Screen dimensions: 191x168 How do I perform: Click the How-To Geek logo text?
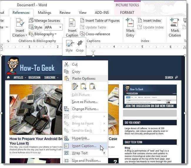coord(37,68)
